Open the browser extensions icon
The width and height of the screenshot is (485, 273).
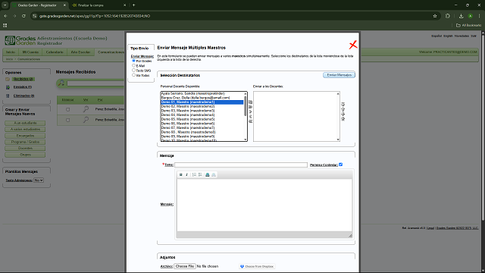pos(448,16)
